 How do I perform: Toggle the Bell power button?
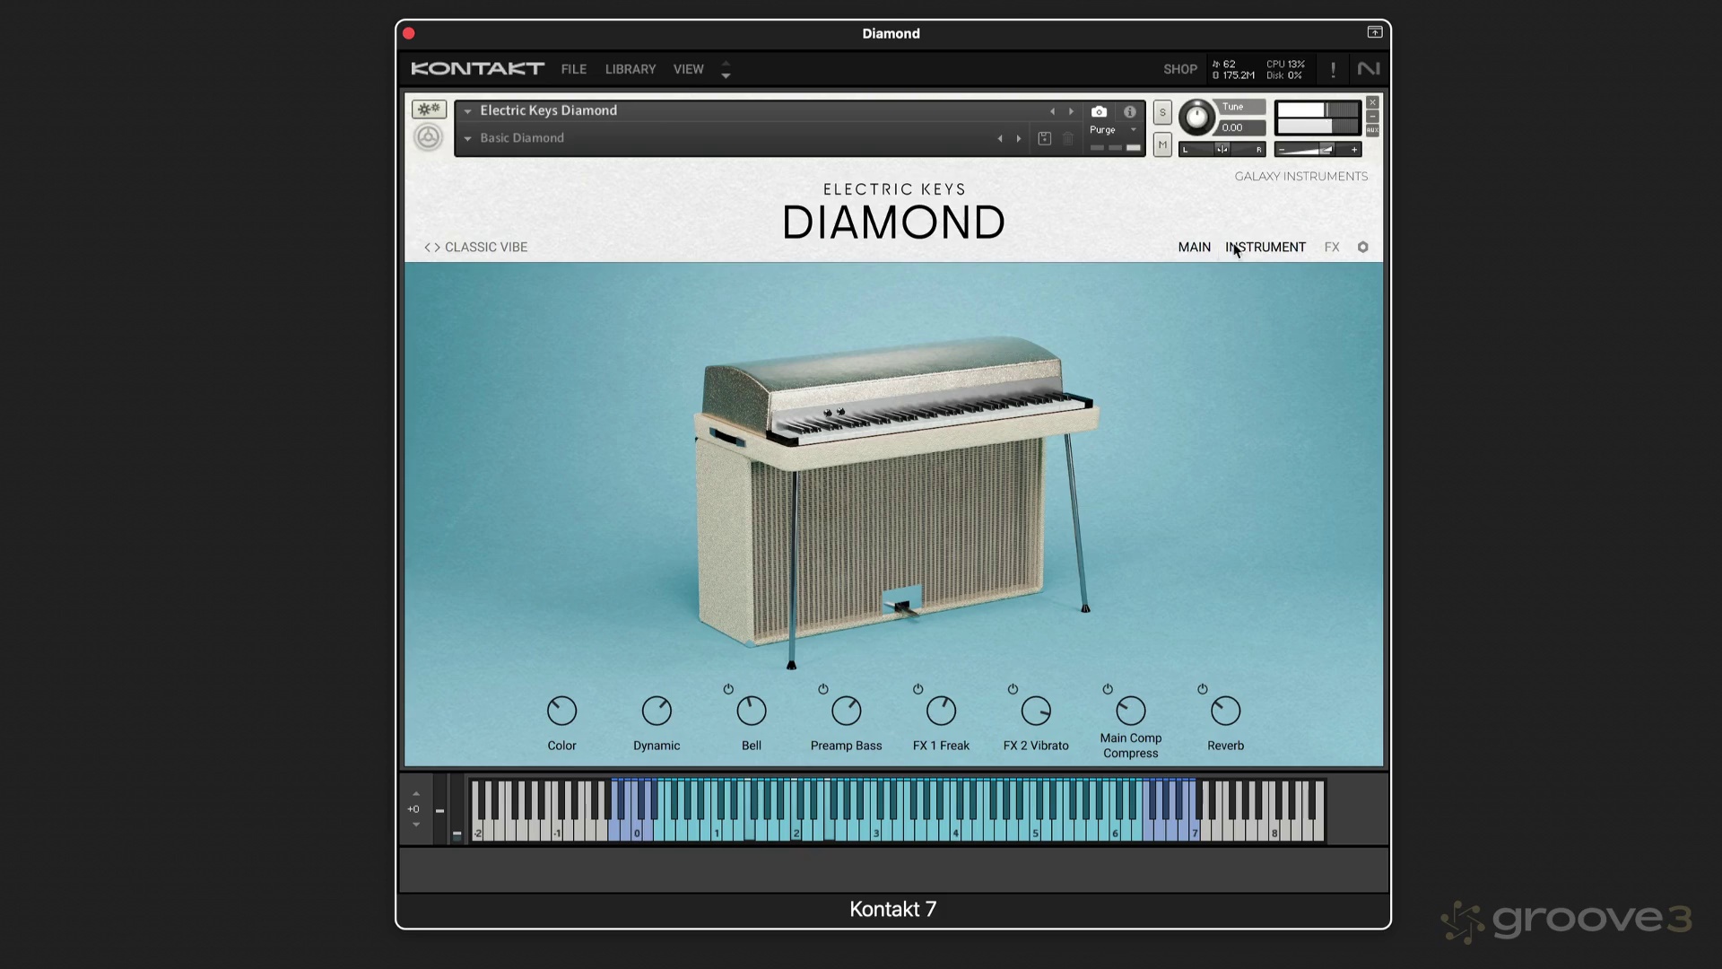(x=728, y=689)
